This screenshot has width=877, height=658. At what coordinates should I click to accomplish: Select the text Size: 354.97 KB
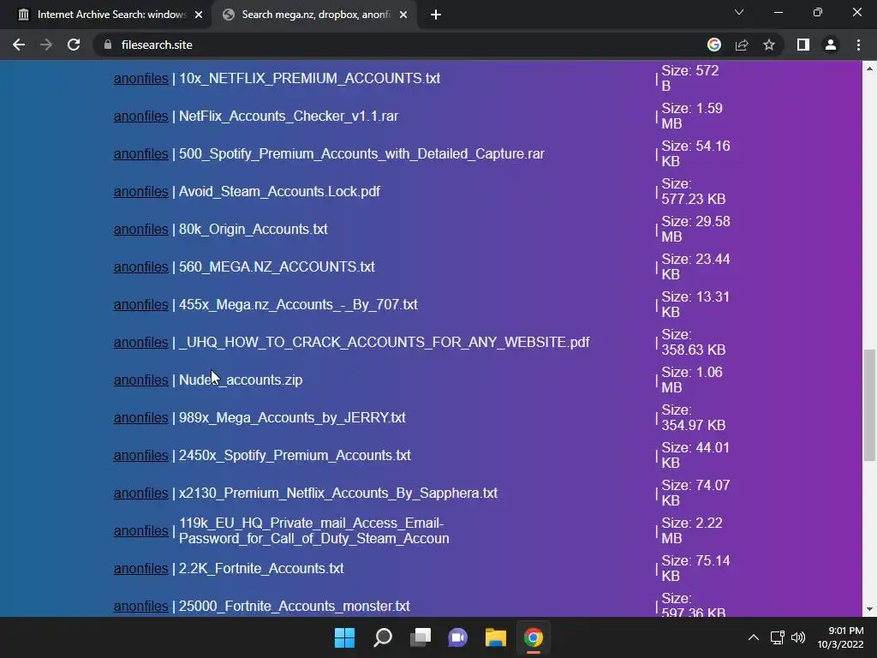pos(694,418)
